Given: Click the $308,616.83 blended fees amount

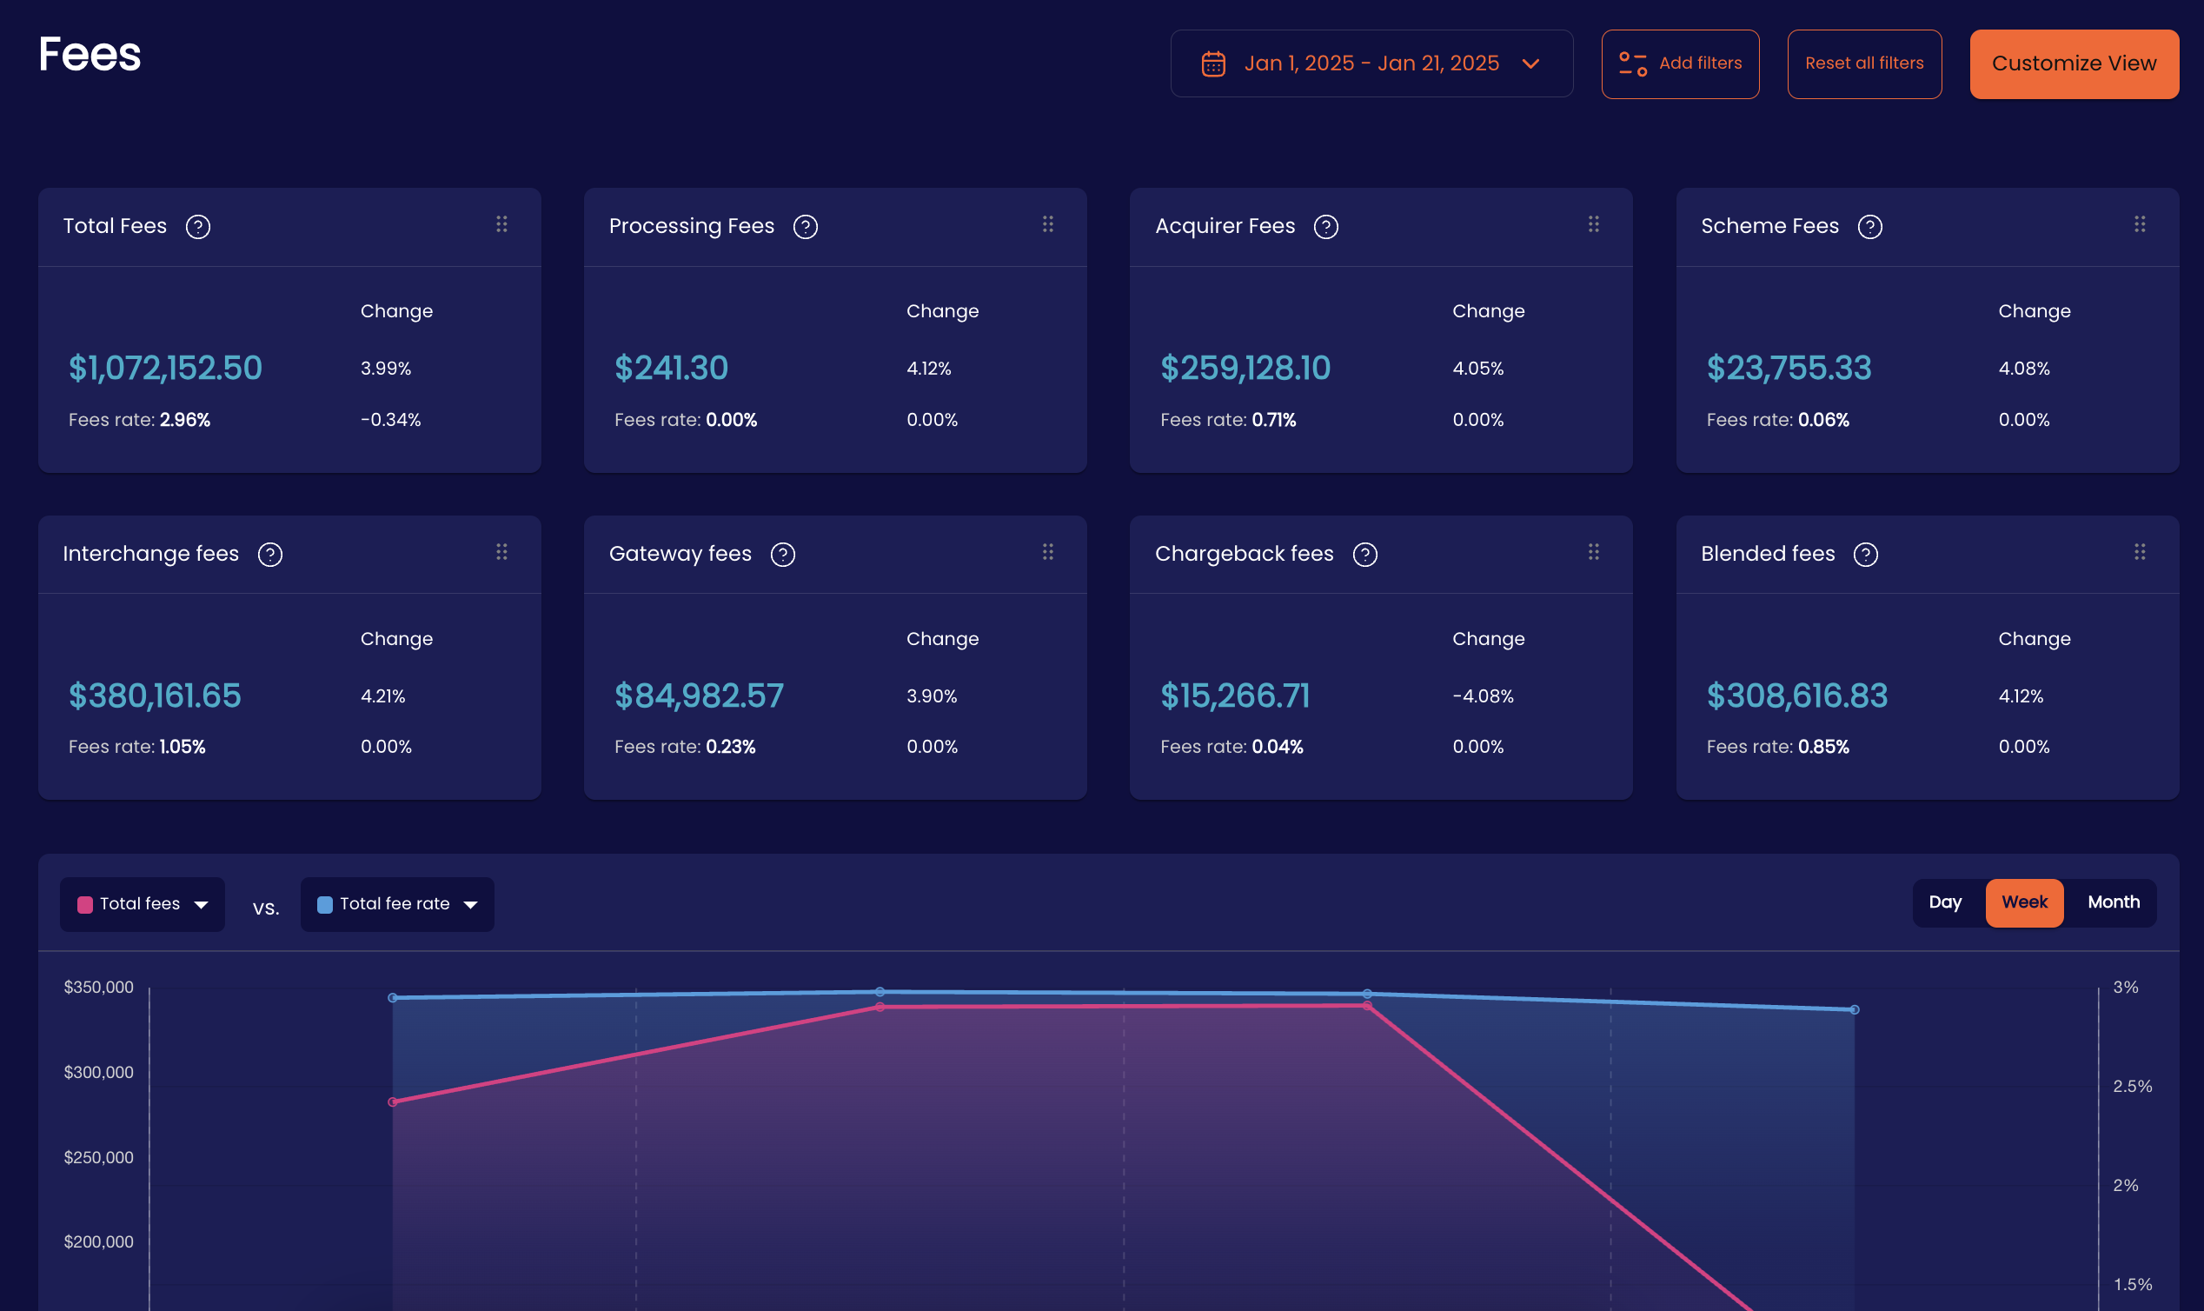Looking at the screenshot, I should pos(1797,695).
